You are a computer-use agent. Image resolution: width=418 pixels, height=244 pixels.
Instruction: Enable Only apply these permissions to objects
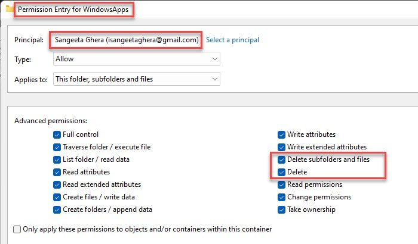[17, 229]
